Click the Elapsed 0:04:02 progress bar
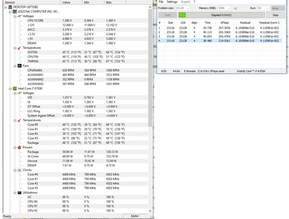 pos(222,15)
